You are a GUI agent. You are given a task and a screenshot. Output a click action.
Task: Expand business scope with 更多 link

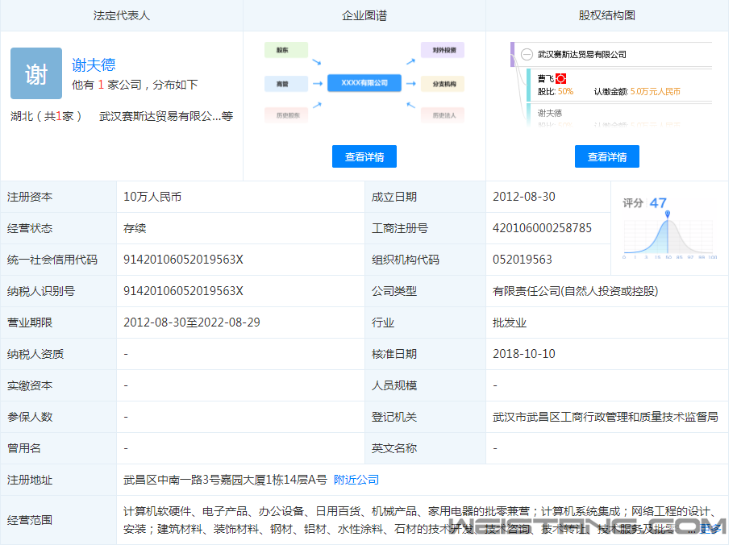pyautogui.click(x=710, y=529)
